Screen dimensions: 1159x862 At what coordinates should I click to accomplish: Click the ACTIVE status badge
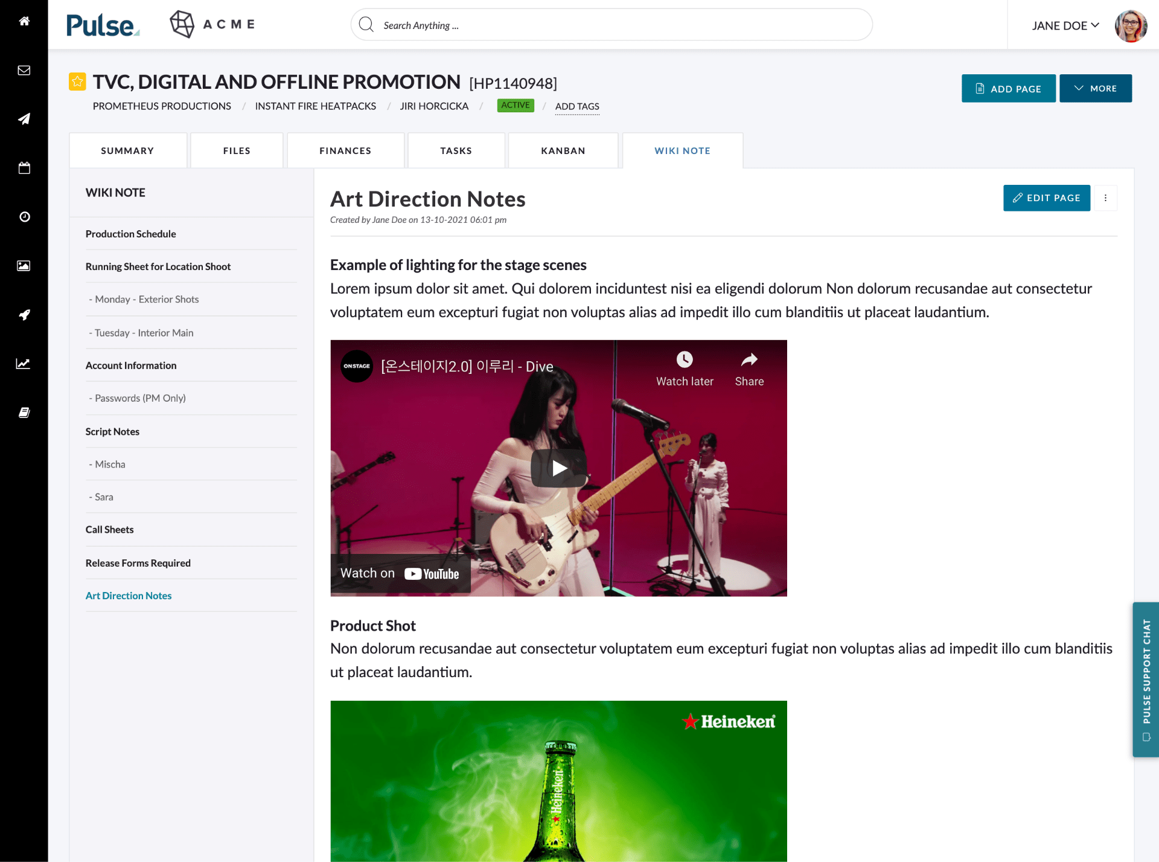pyautogui.click(x=516, y=105)
